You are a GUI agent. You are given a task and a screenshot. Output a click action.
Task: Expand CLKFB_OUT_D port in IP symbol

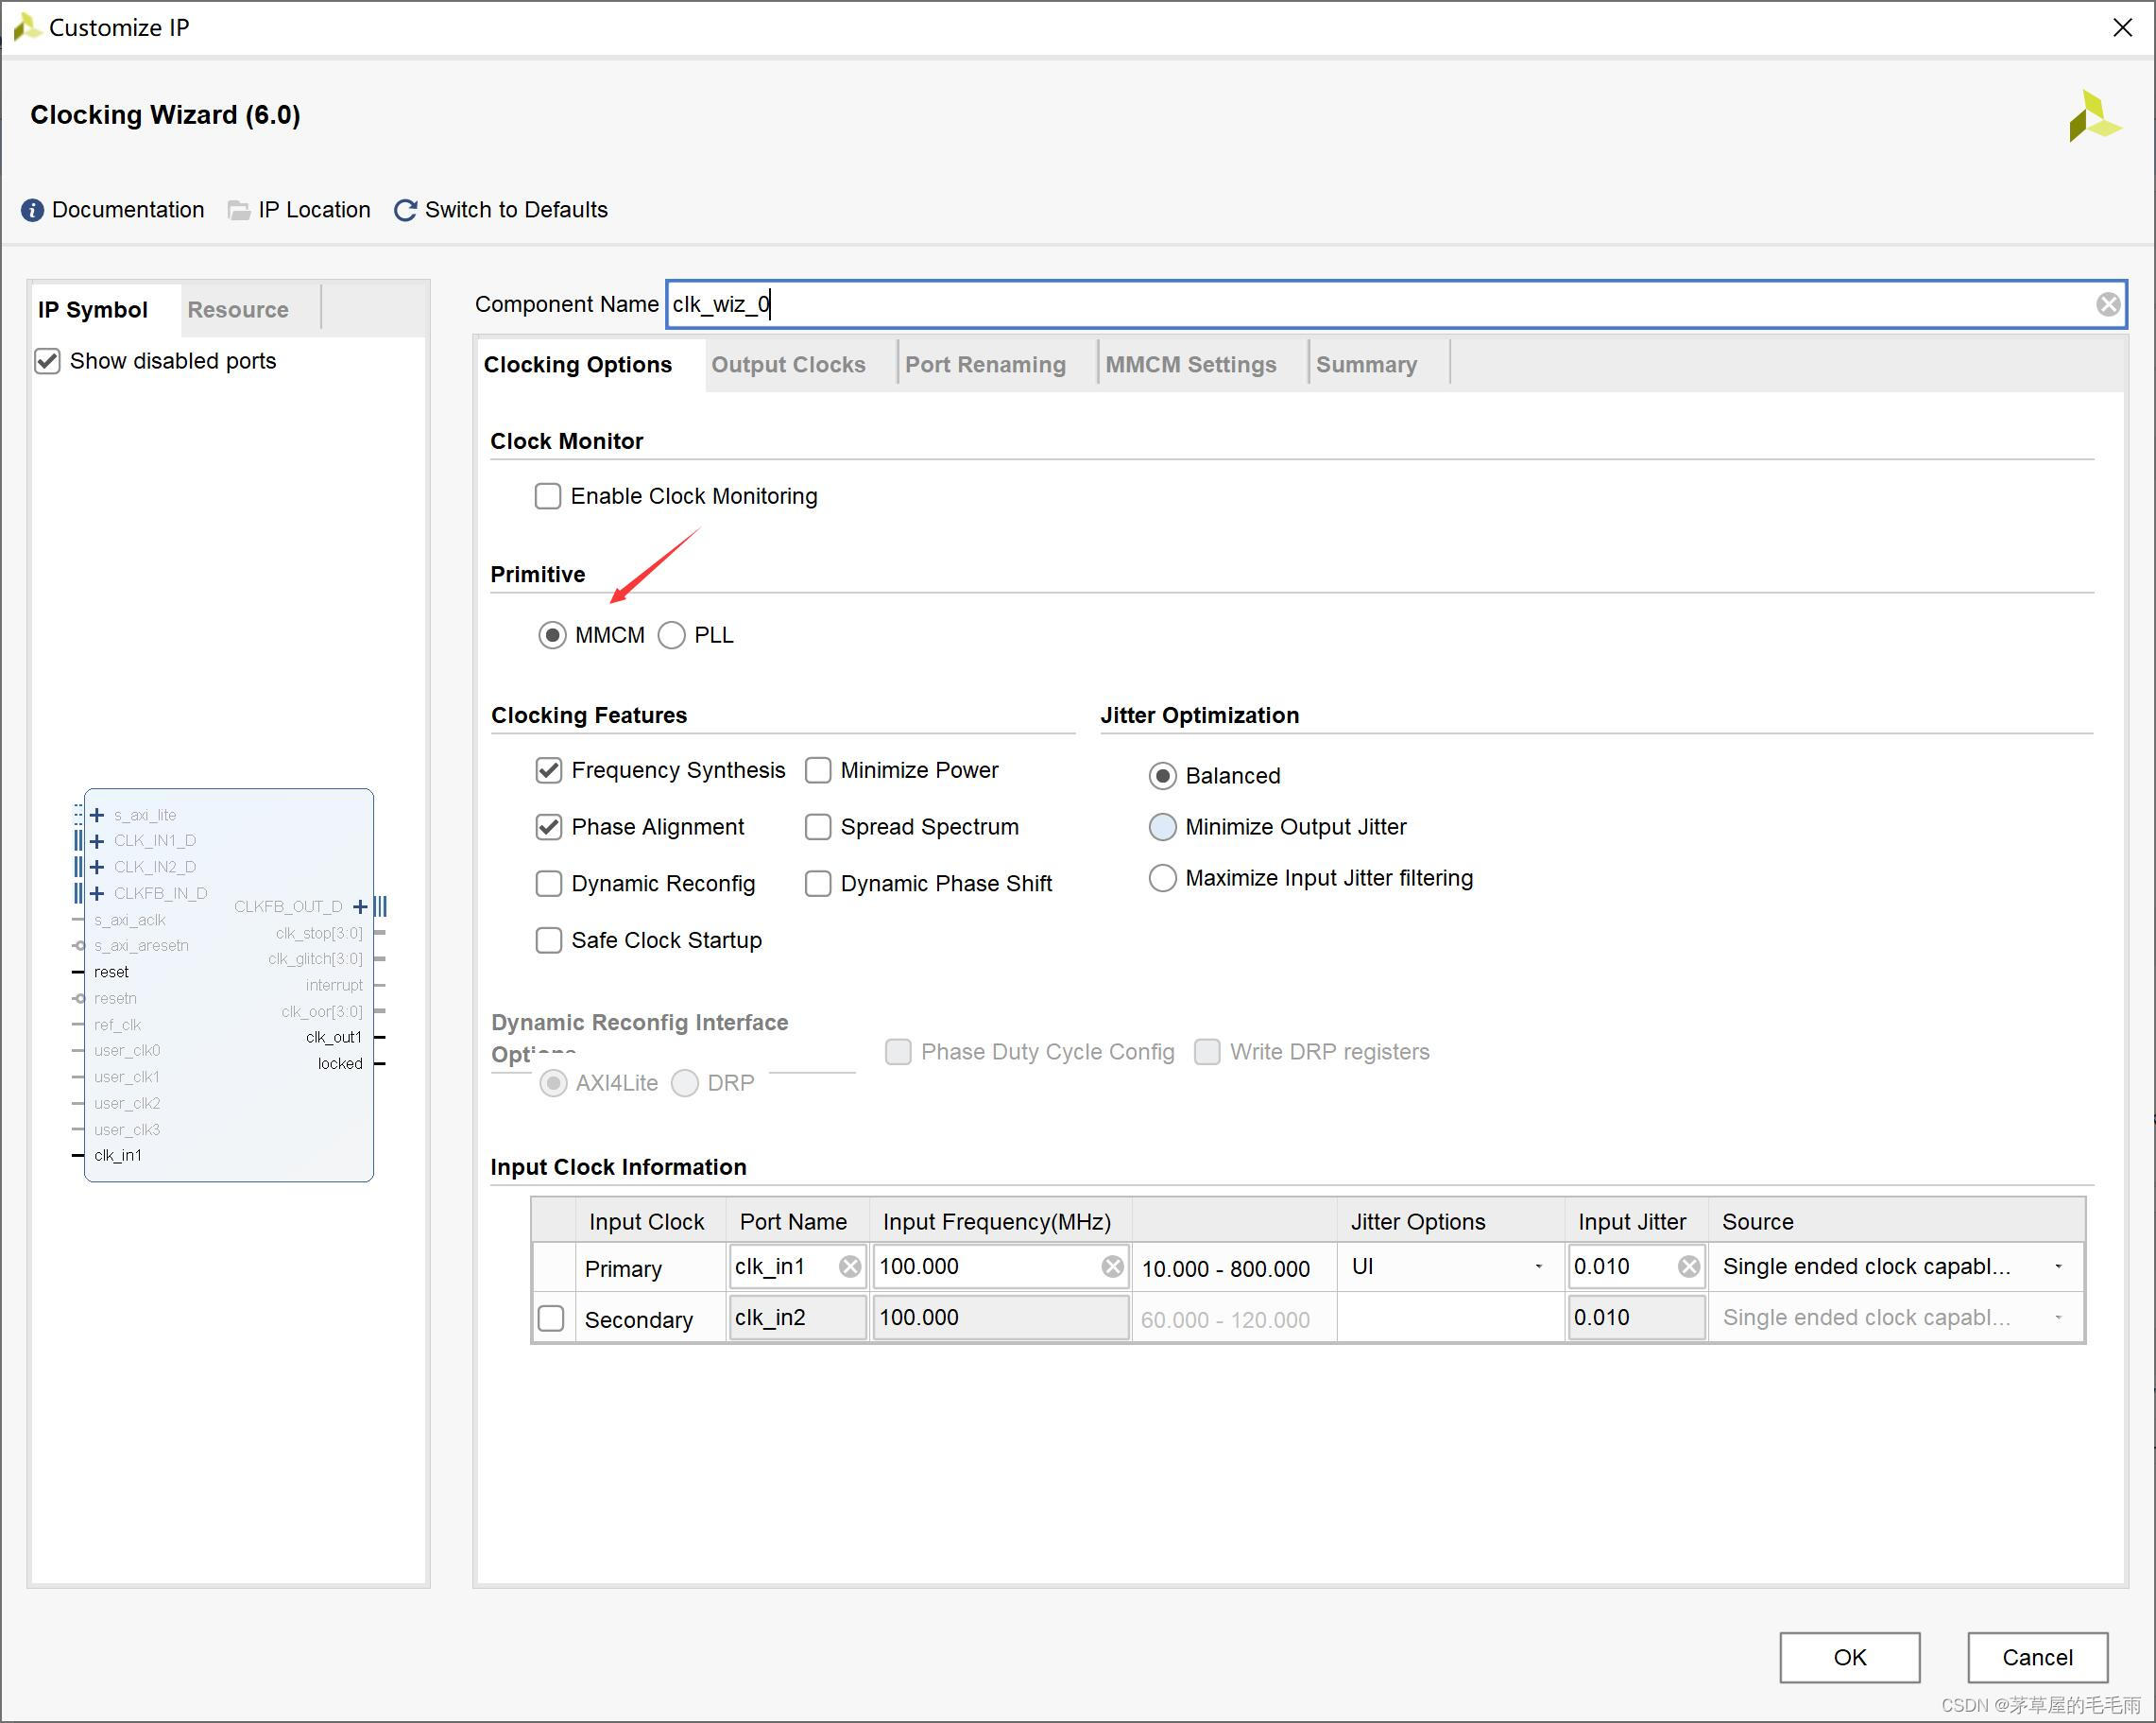(x=360, y=906)
